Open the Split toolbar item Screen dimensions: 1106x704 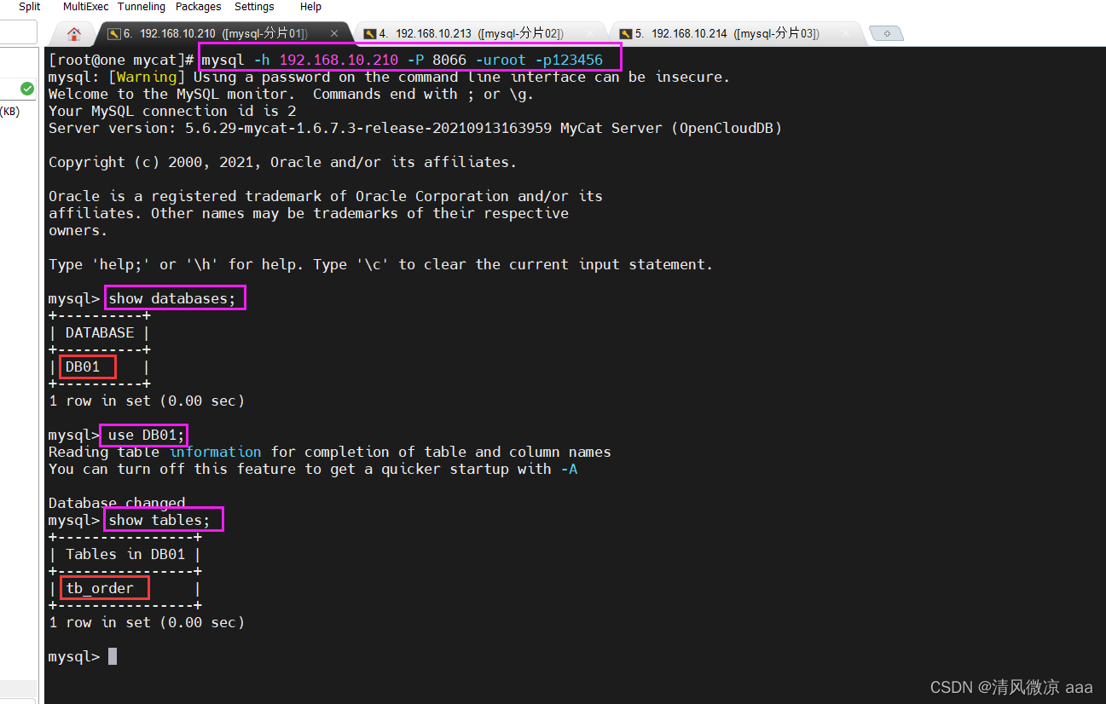[30, 7]
